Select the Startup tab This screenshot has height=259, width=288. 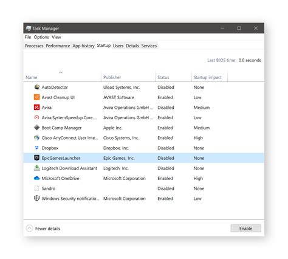point(104,46)
